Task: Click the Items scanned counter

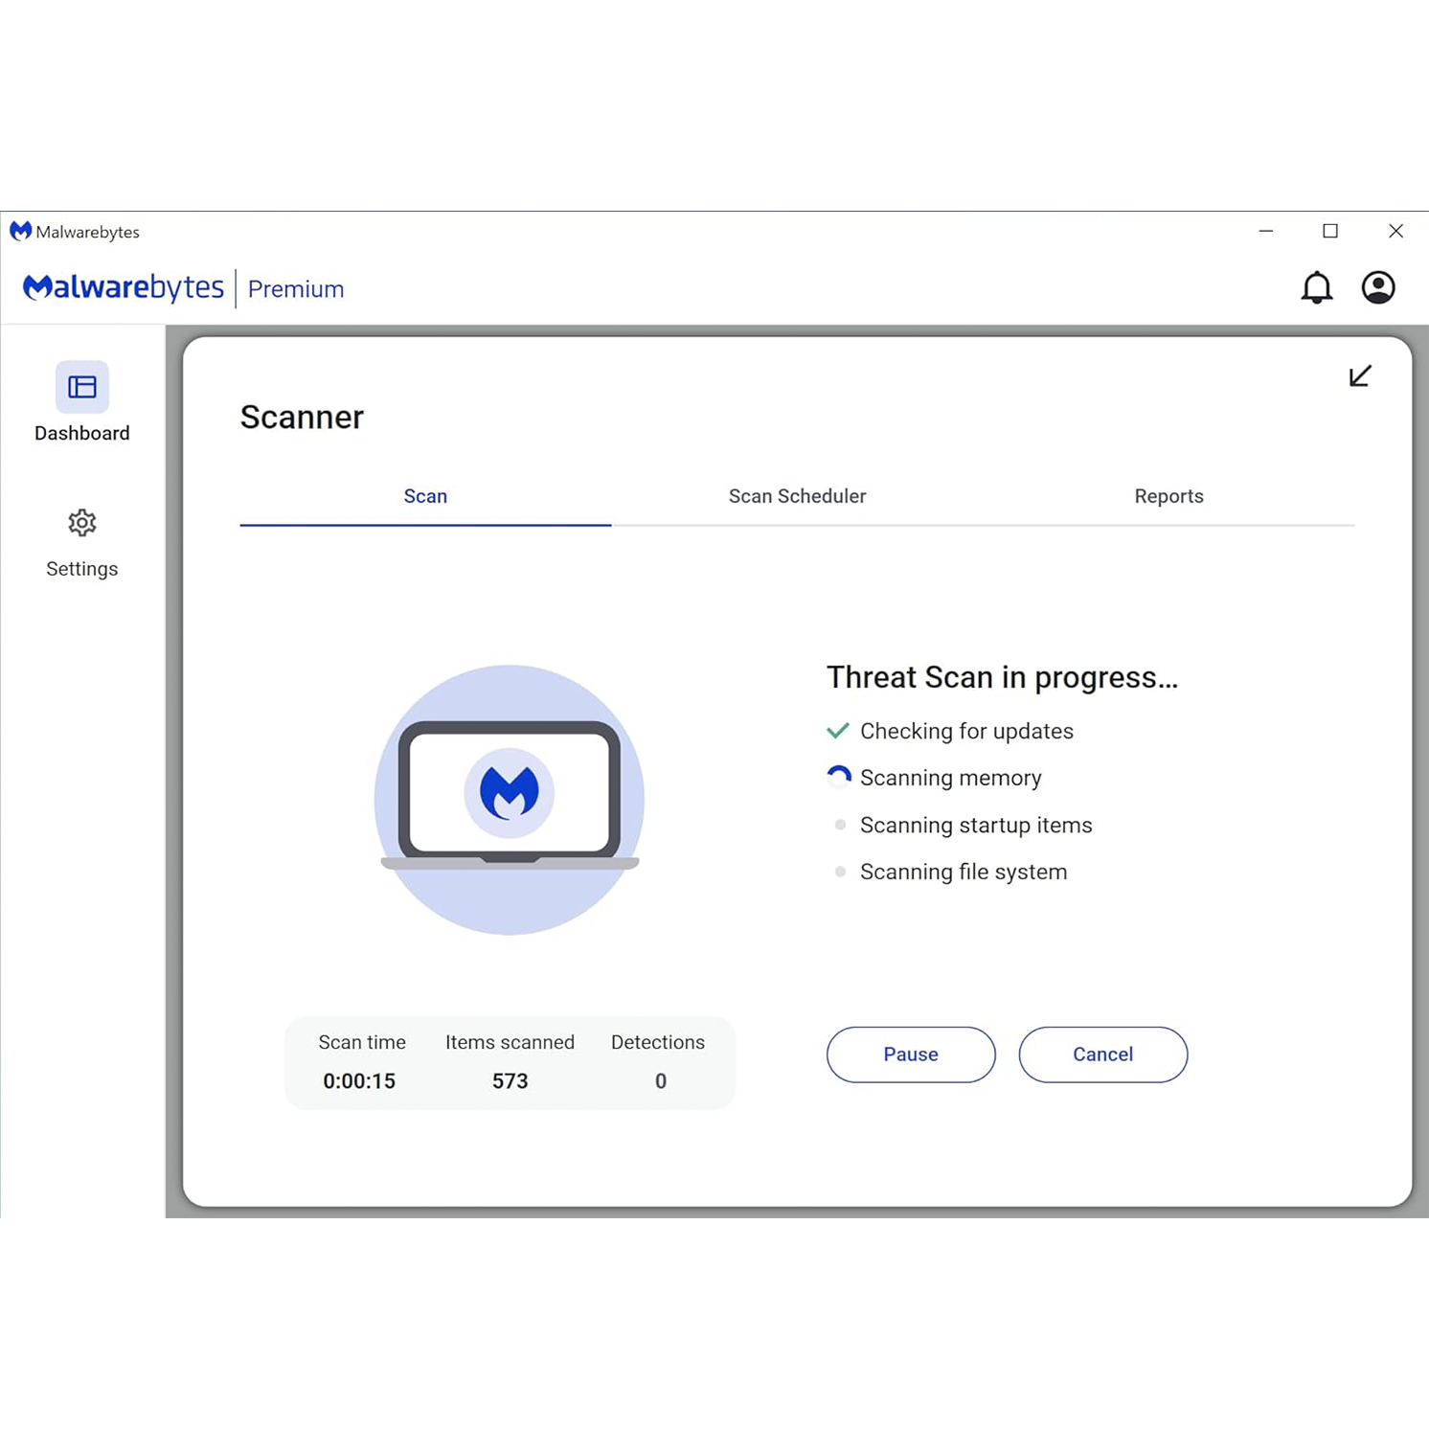Action: point(510,1060)
